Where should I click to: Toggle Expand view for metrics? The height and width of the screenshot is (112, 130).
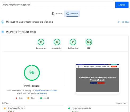pos(121,103)
